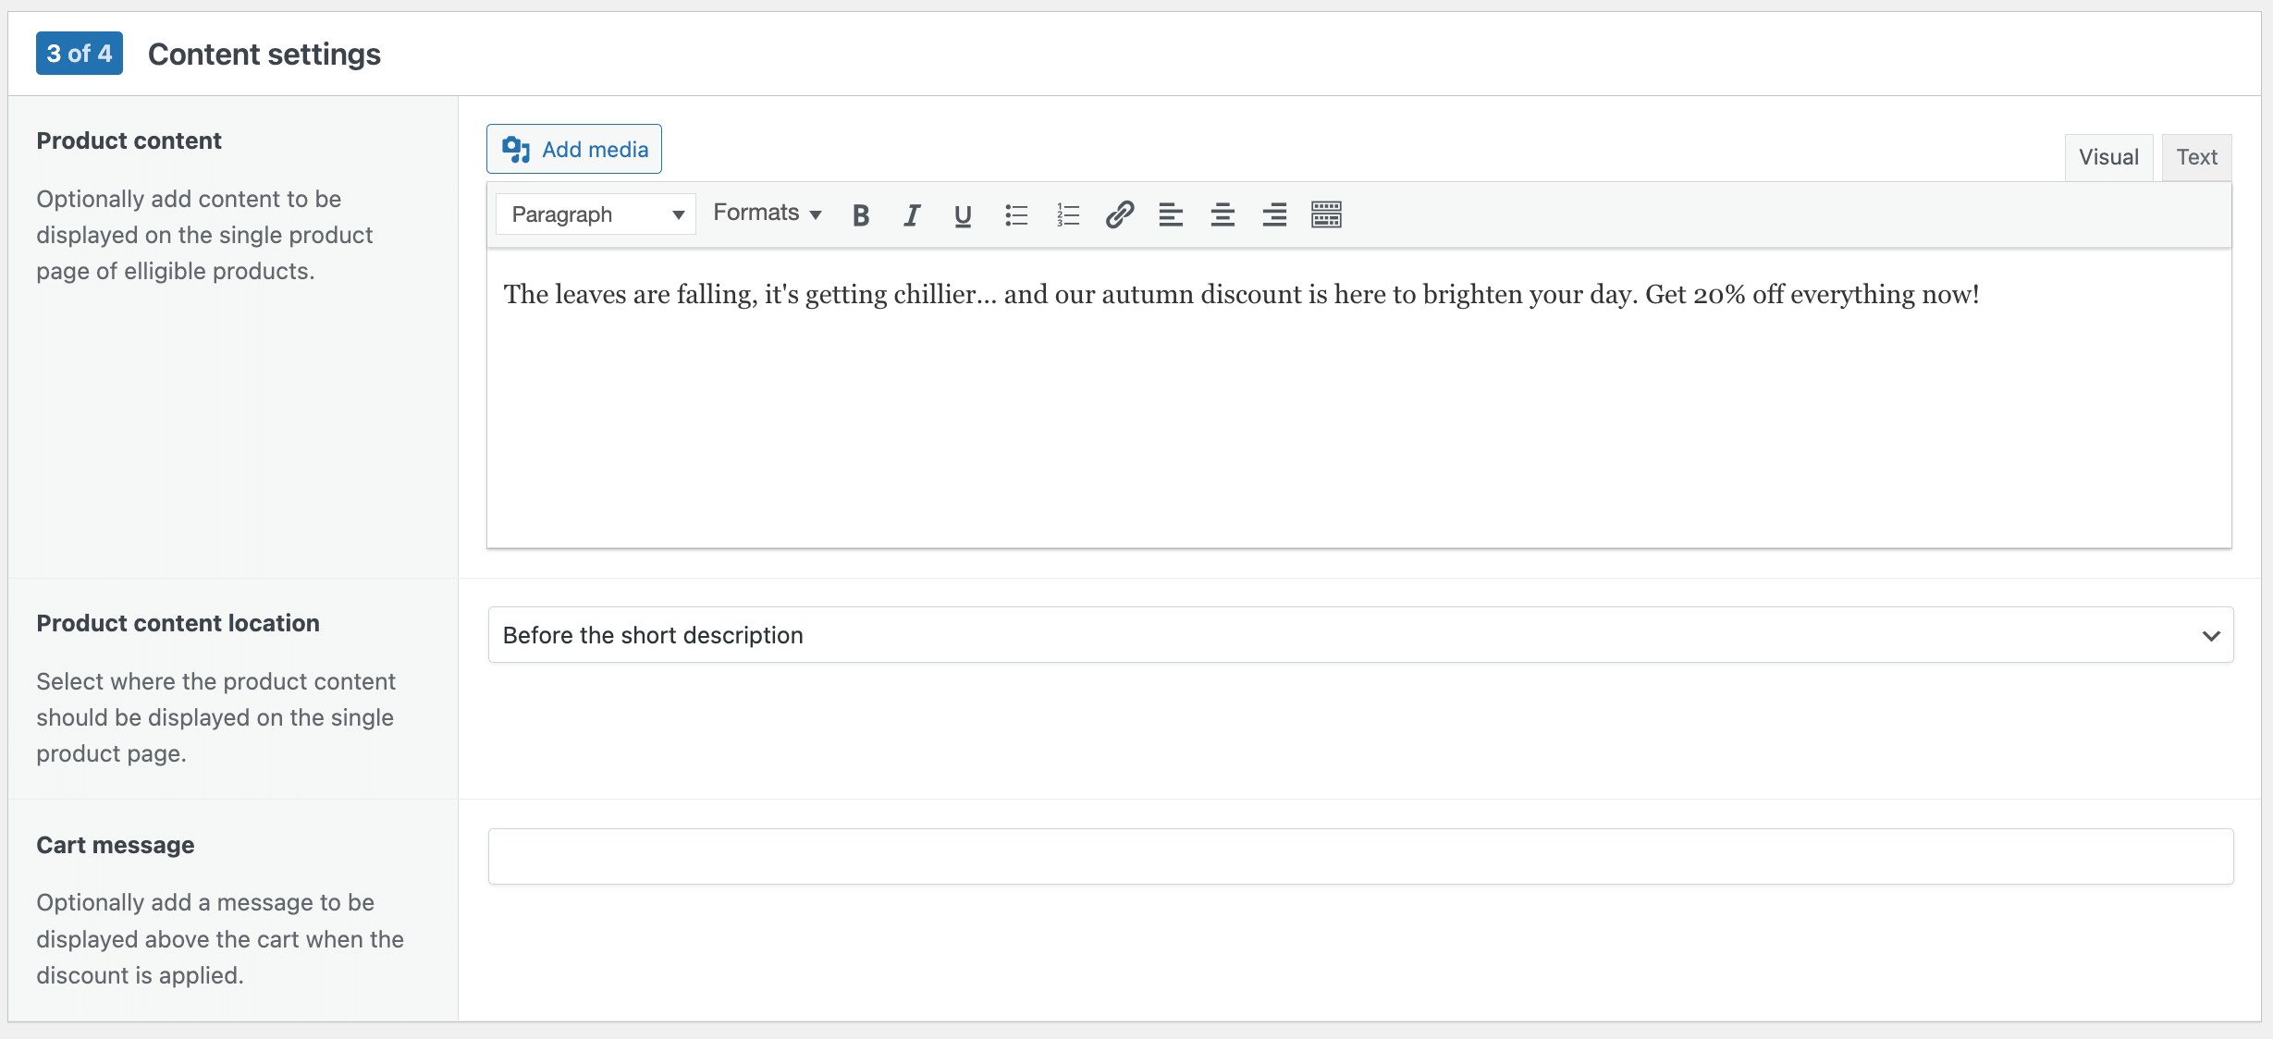
Task: Click the '3 of 4' step badge
Action: (x=80, y=54)
